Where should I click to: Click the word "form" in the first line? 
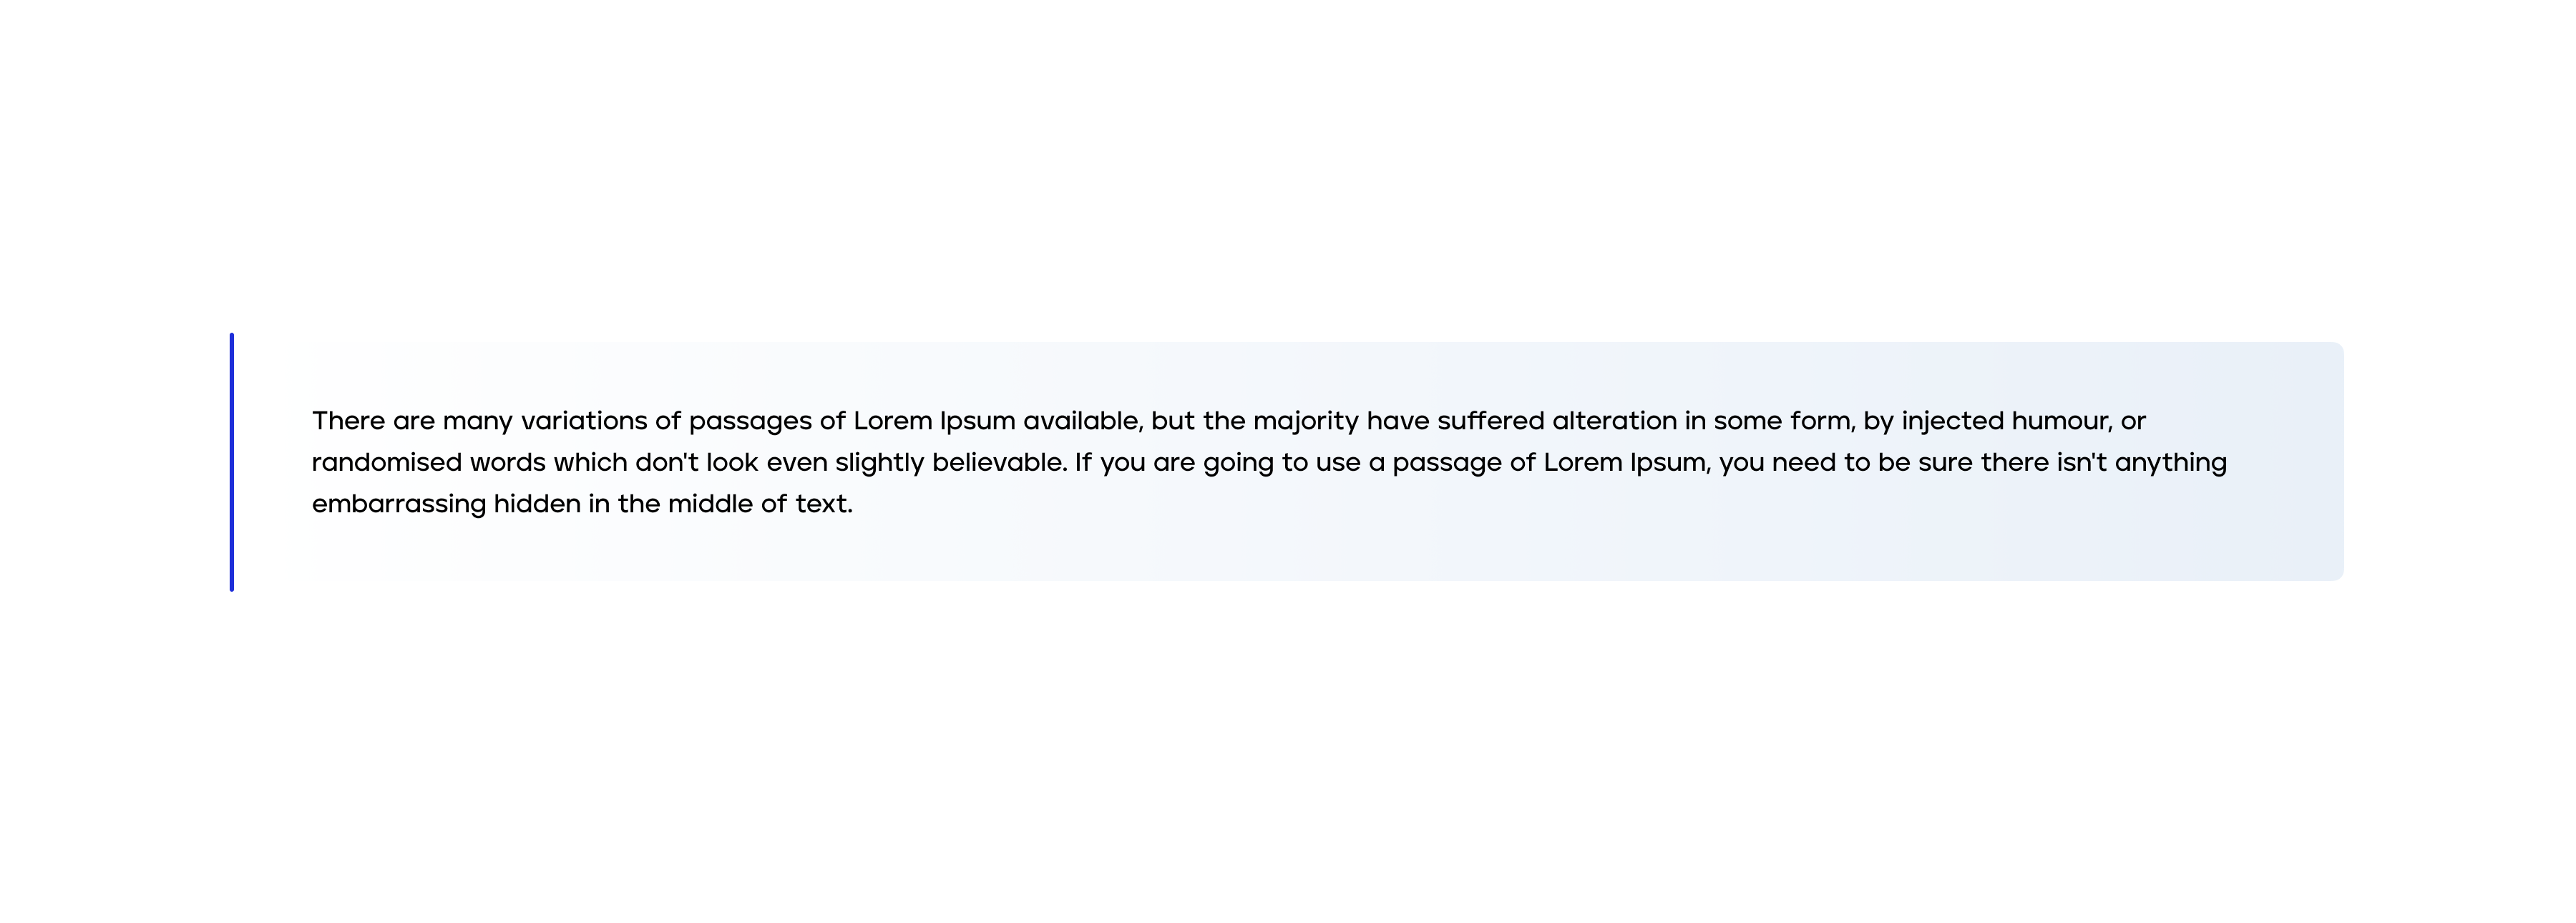click(1822, 421)
